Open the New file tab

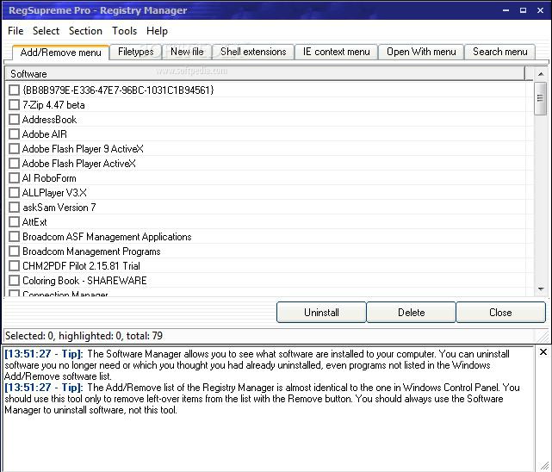187,52
